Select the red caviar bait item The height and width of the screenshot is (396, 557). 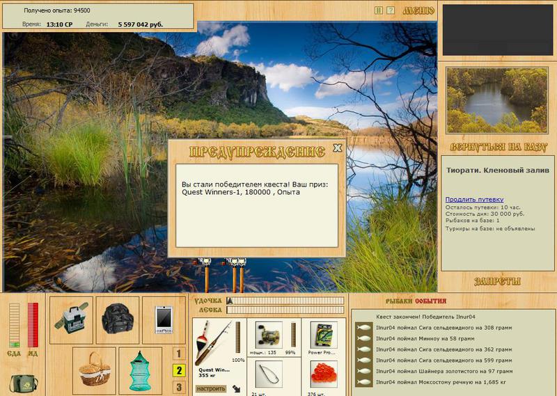tap(324, 374)
